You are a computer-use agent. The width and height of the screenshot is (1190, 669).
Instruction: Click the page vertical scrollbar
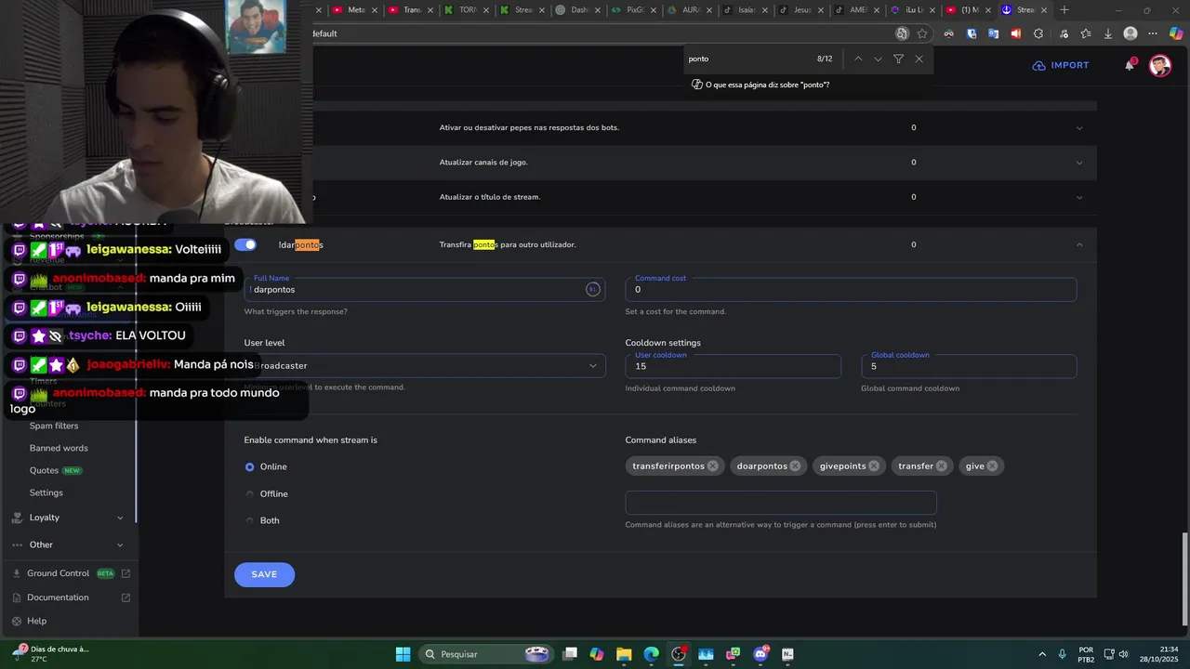coord(1183,578)
